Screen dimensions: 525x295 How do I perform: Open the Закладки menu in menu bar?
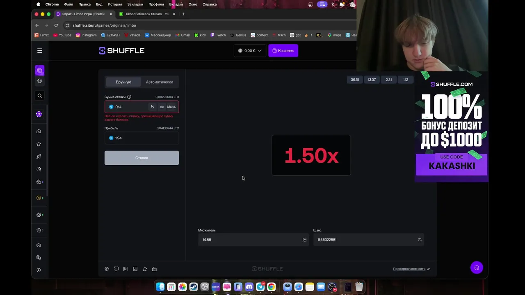(x=135, y=4)
